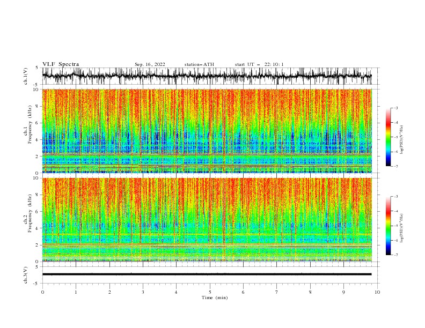The image size is (425, 328).
Task: Click the -3 label on the ch.1 color bar
Action: point(395,108)
